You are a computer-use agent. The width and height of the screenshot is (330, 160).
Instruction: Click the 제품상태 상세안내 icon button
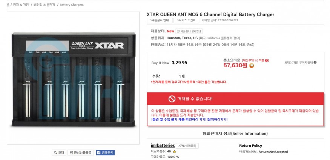[x=189, y=31]
